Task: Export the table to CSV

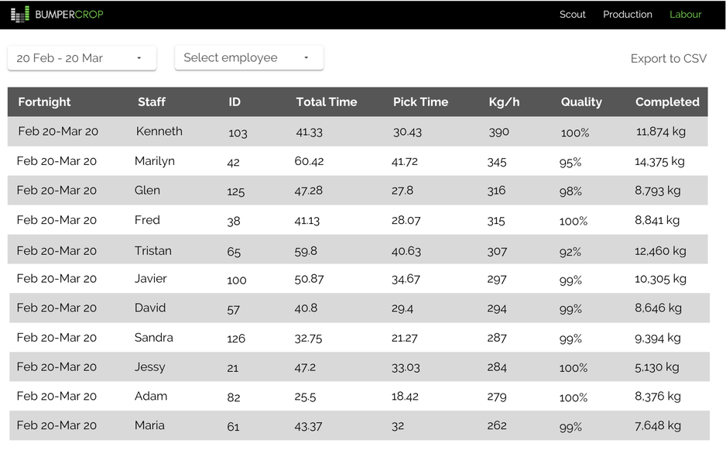Action: (668, 59)
